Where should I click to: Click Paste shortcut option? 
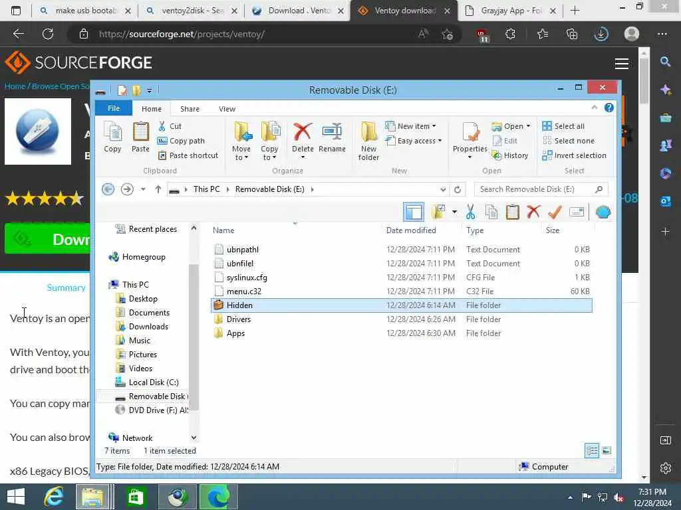point(188,155)
